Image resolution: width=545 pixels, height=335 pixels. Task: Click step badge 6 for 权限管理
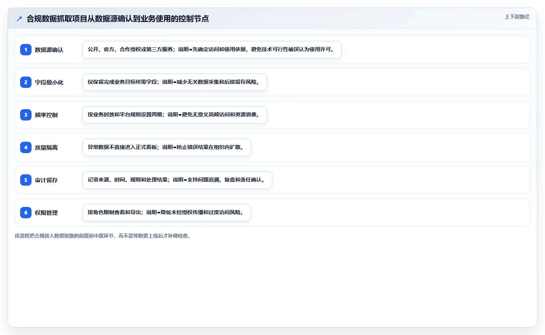26,213
